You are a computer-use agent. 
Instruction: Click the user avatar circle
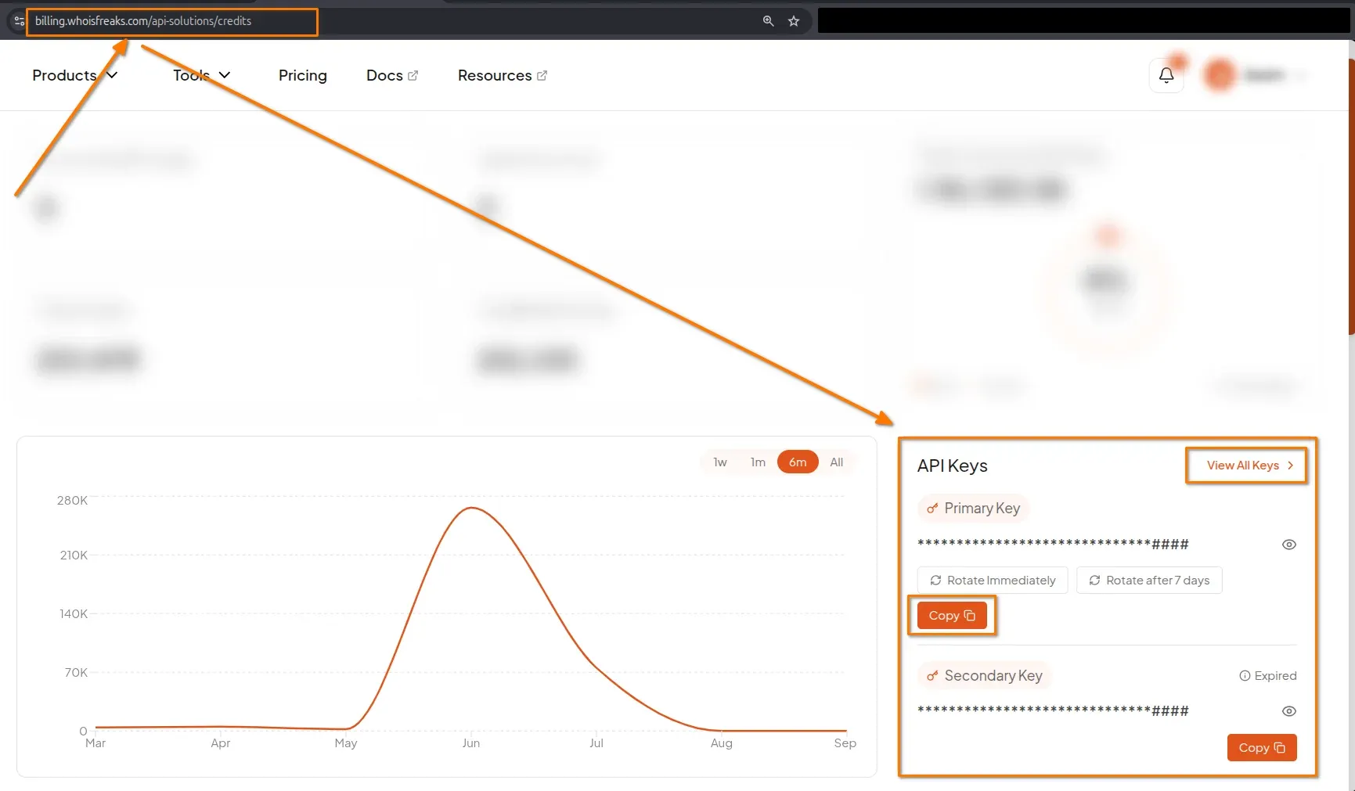tap(1220, 75)
